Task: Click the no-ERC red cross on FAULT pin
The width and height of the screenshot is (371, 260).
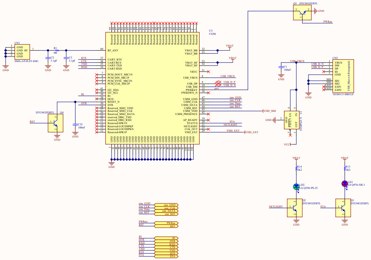Action: [290, 135]
